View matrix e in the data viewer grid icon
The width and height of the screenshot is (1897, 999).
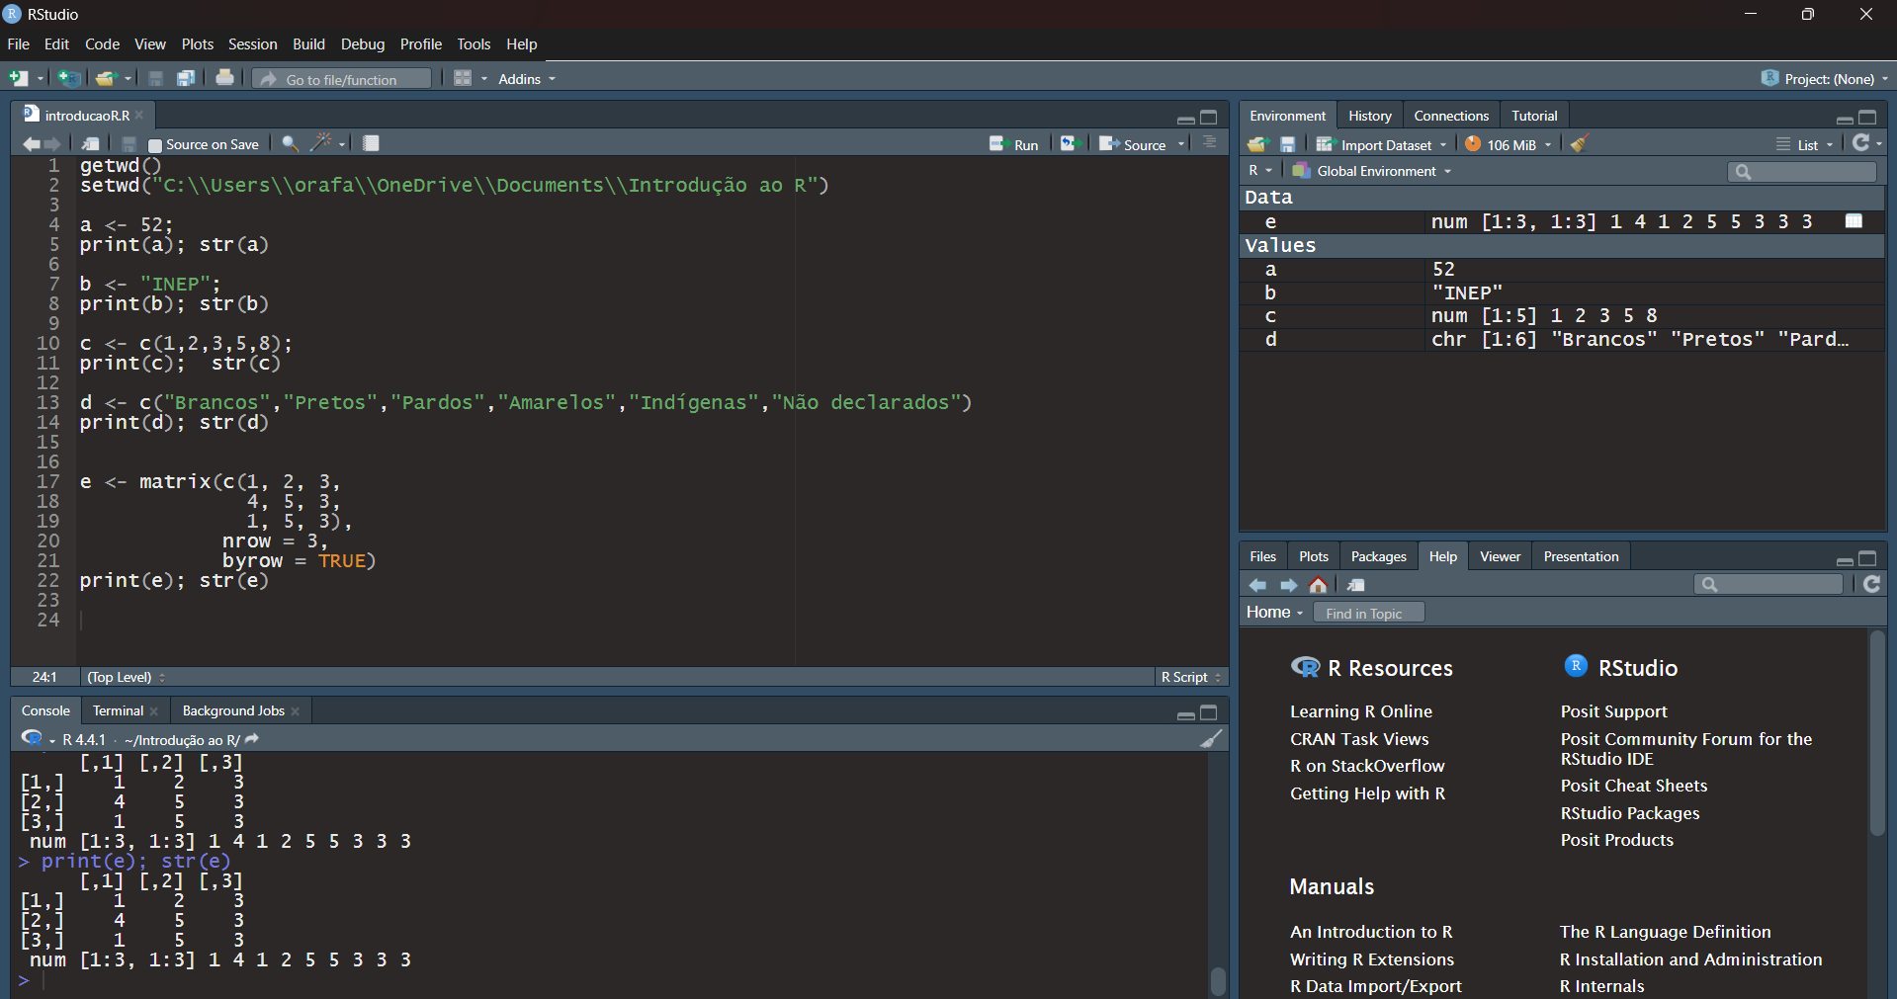[1853, 221]
